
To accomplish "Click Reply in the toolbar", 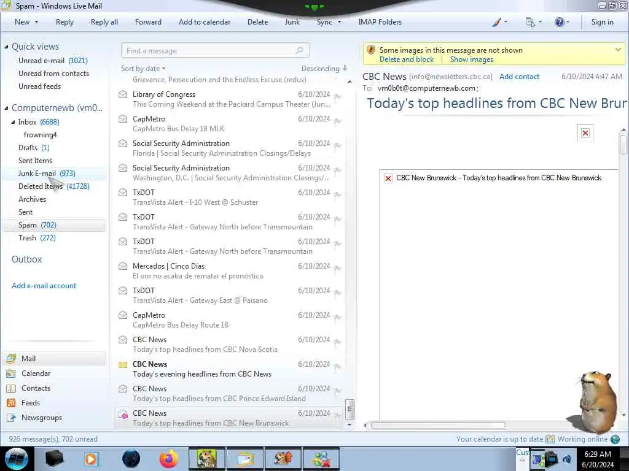I will coord(64,22).
